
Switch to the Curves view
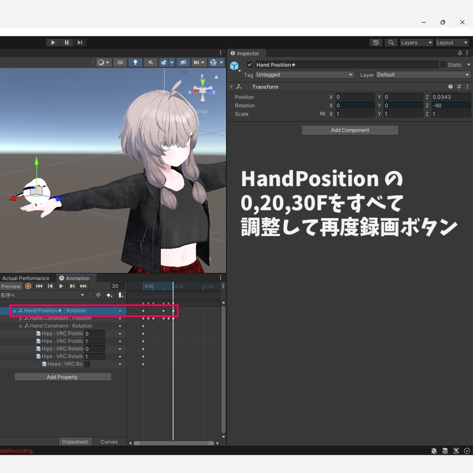[109, 442]
